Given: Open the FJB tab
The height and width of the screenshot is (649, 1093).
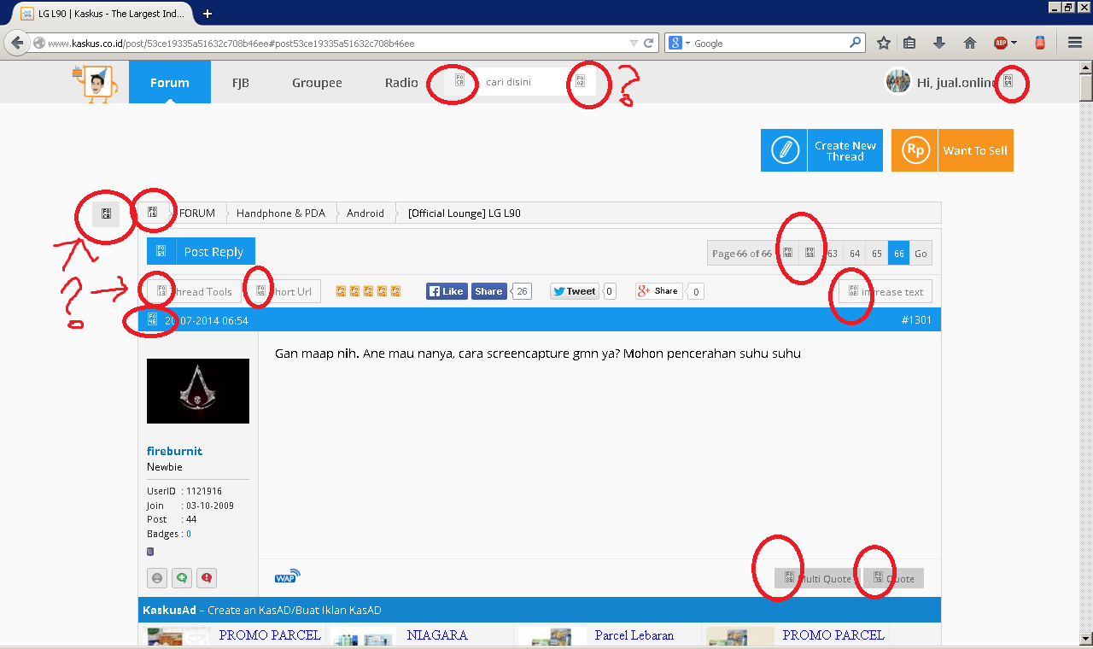Looking at the screenshot, I should (241, 83).
